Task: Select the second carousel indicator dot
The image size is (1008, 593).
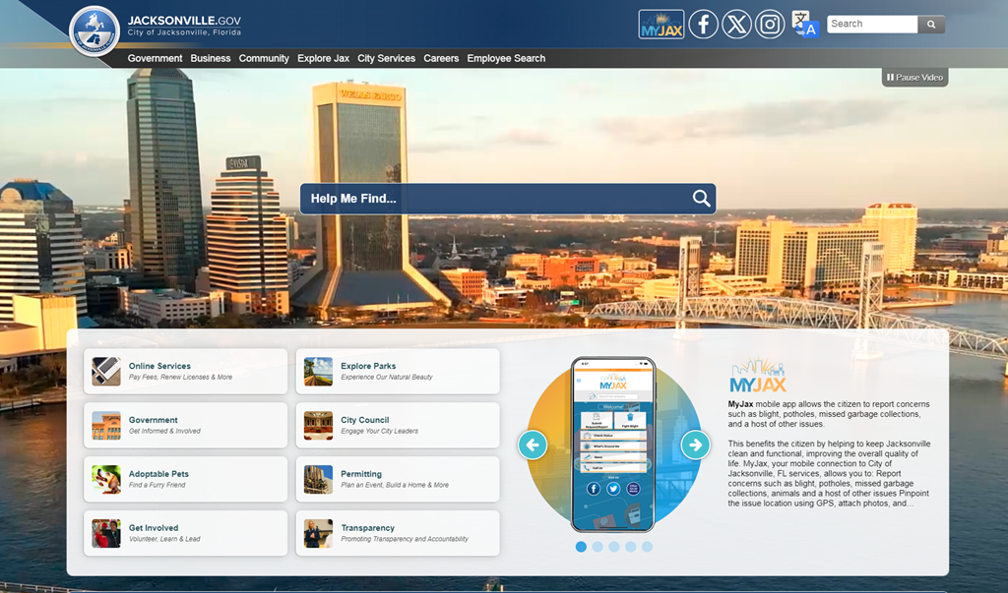Action: [598, 547]
